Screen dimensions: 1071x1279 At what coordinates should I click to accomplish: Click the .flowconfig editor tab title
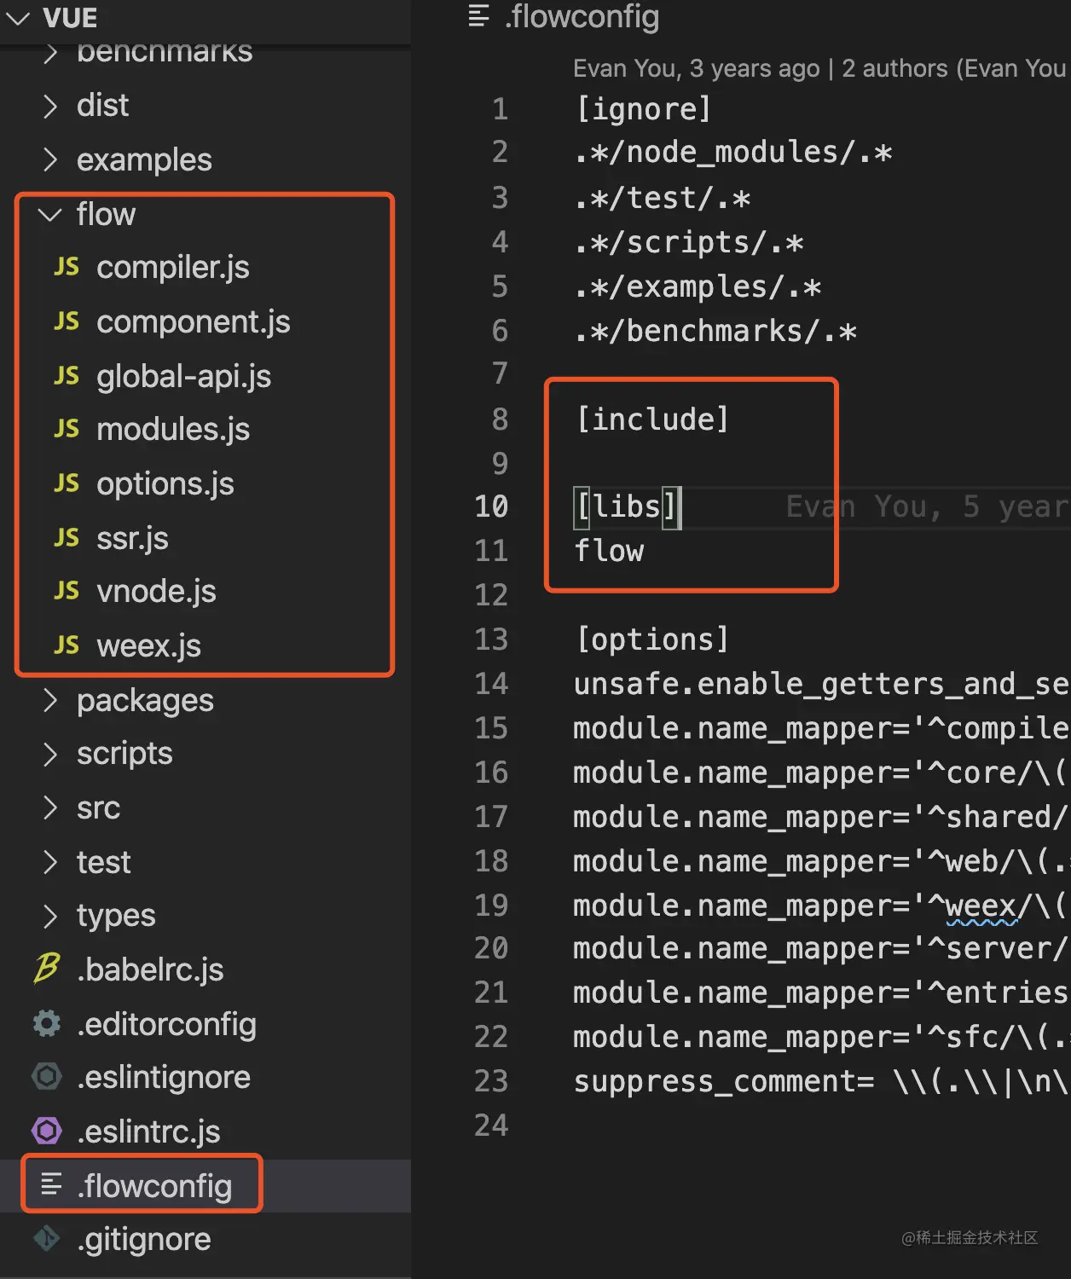pyautogui.click(x=582, y=17)
